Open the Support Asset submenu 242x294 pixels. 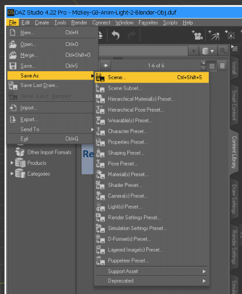pos(151,272)
